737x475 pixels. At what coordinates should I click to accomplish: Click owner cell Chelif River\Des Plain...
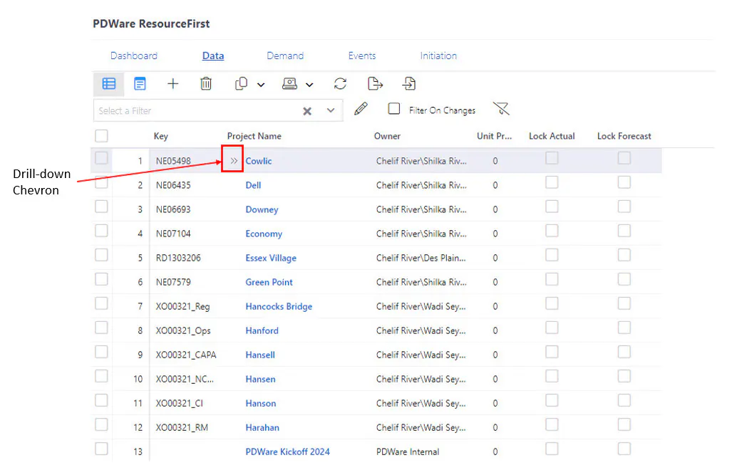point(421,258)
